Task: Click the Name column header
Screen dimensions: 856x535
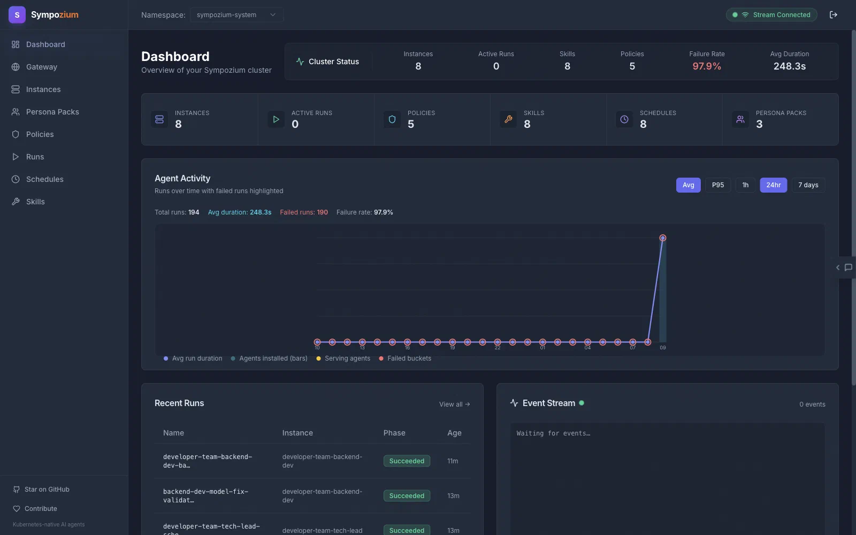Action: click(173, 433)
